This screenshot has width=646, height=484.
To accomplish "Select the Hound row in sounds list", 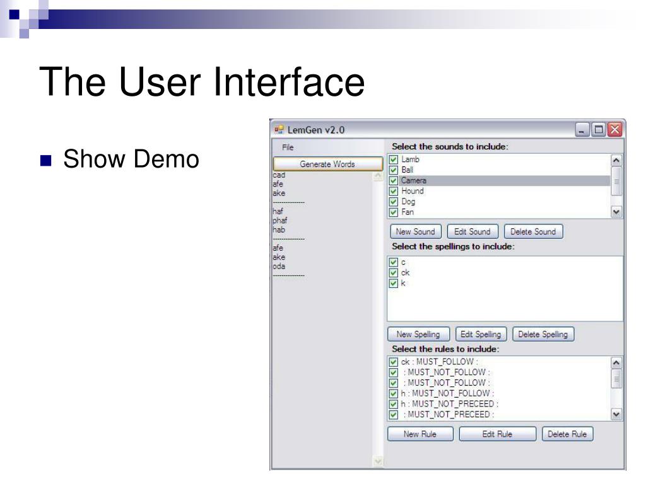I will pos(500,191).
